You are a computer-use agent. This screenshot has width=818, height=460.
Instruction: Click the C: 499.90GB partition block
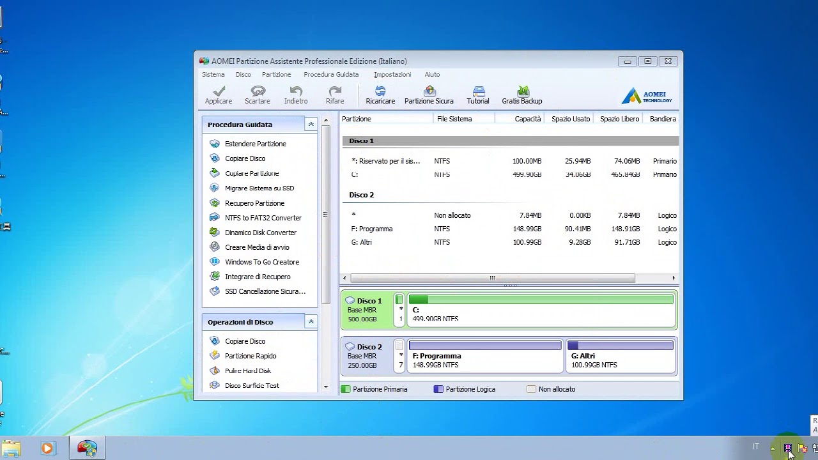(541, 309)
